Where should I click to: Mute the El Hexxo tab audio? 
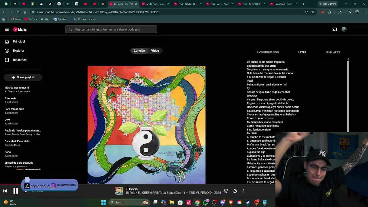tap(131, 4)
